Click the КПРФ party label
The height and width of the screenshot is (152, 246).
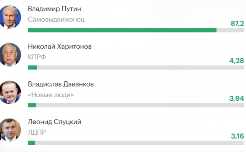coord(37,57)
